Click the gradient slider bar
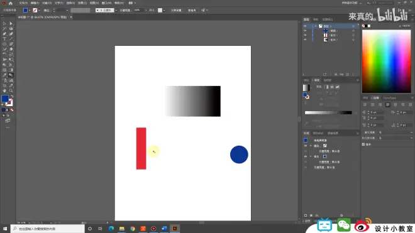415x233 pixels. coord(328,112)
